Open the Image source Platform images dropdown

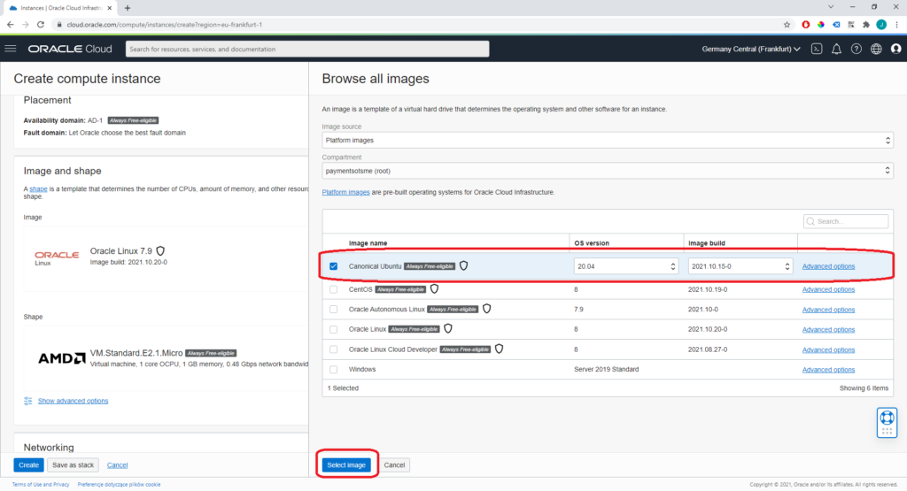coord(608,141)
